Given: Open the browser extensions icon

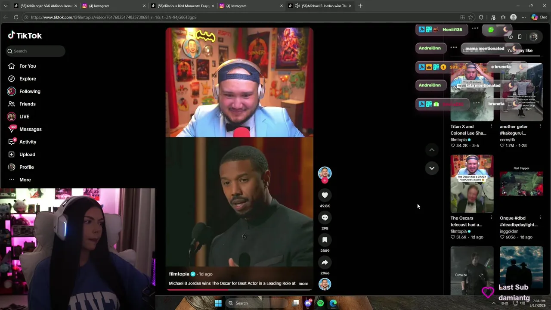Looking at the screenshot, I should point(481,17).
